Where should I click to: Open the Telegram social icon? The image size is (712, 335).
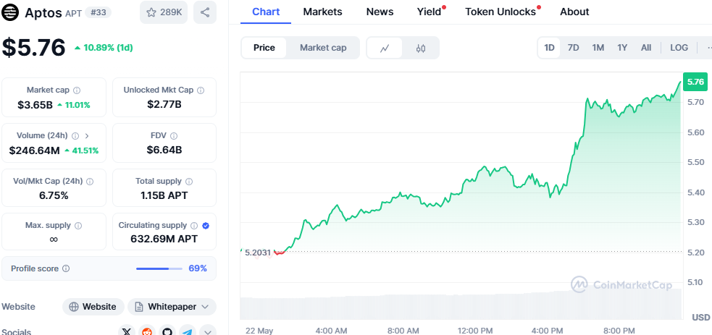pyautogui.click(x=187, y=331)
